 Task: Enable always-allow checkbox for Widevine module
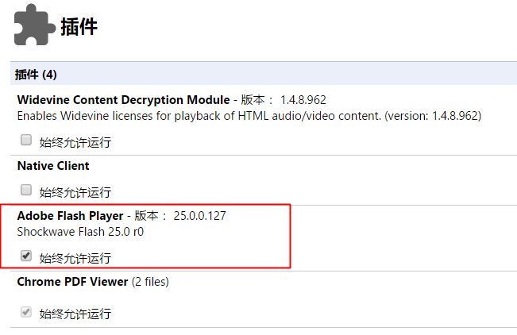point(26,140)
